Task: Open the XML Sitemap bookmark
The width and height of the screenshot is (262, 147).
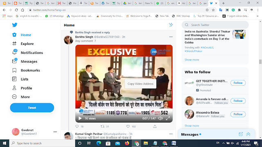Action: [181, 16]
